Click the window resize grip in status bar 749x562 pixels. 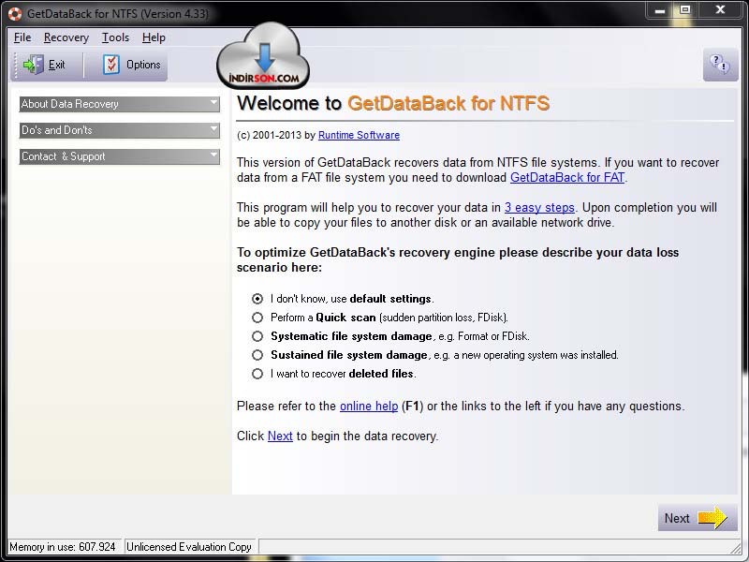tap(735, 547)
